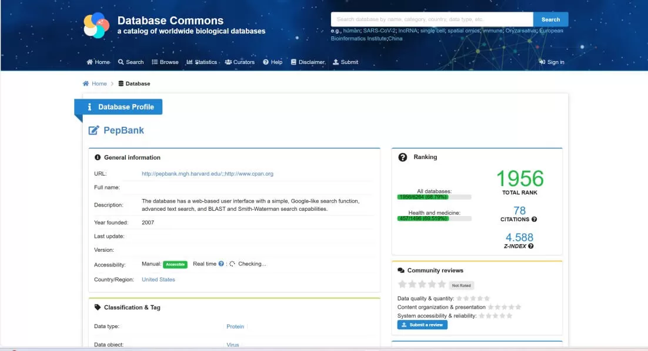The width and height of the screenshot is (648, 351).
Task: Click the immune example link
Action: (x=493, y=31)
